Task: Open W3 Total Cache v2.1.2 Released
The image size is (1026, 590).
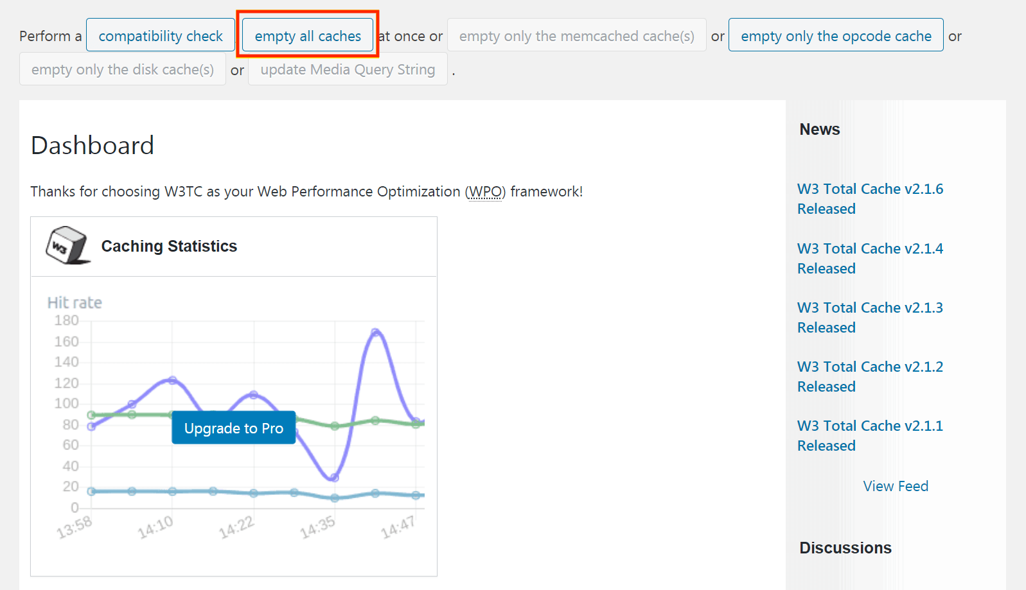Action: tap(869, 376)
